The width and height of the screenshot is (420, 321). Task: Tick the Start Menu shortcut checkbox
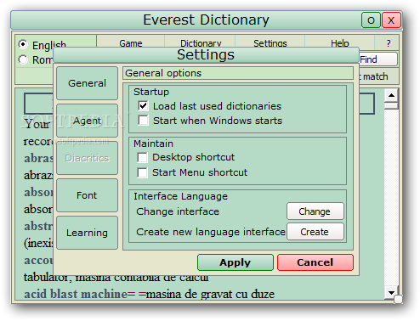pos(142,172)
